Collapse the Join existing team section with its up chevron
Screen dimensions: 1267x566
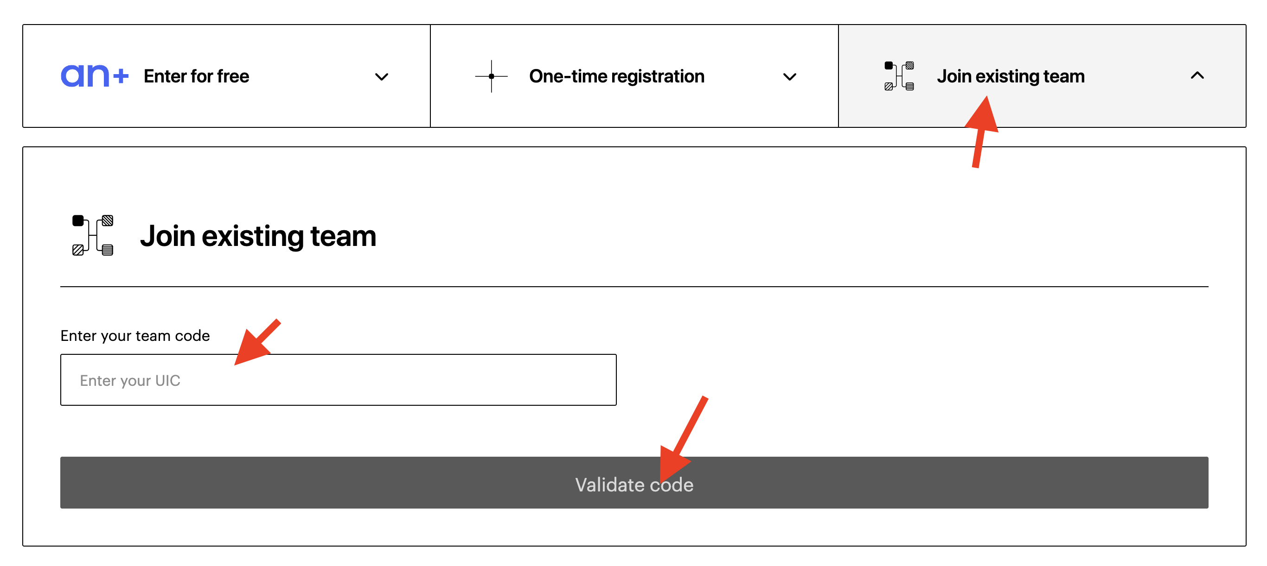(1197, 75)
